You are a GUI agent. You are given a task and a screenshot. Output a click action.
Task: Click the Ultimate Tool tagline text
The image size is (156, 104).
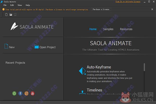click(111, 50)
